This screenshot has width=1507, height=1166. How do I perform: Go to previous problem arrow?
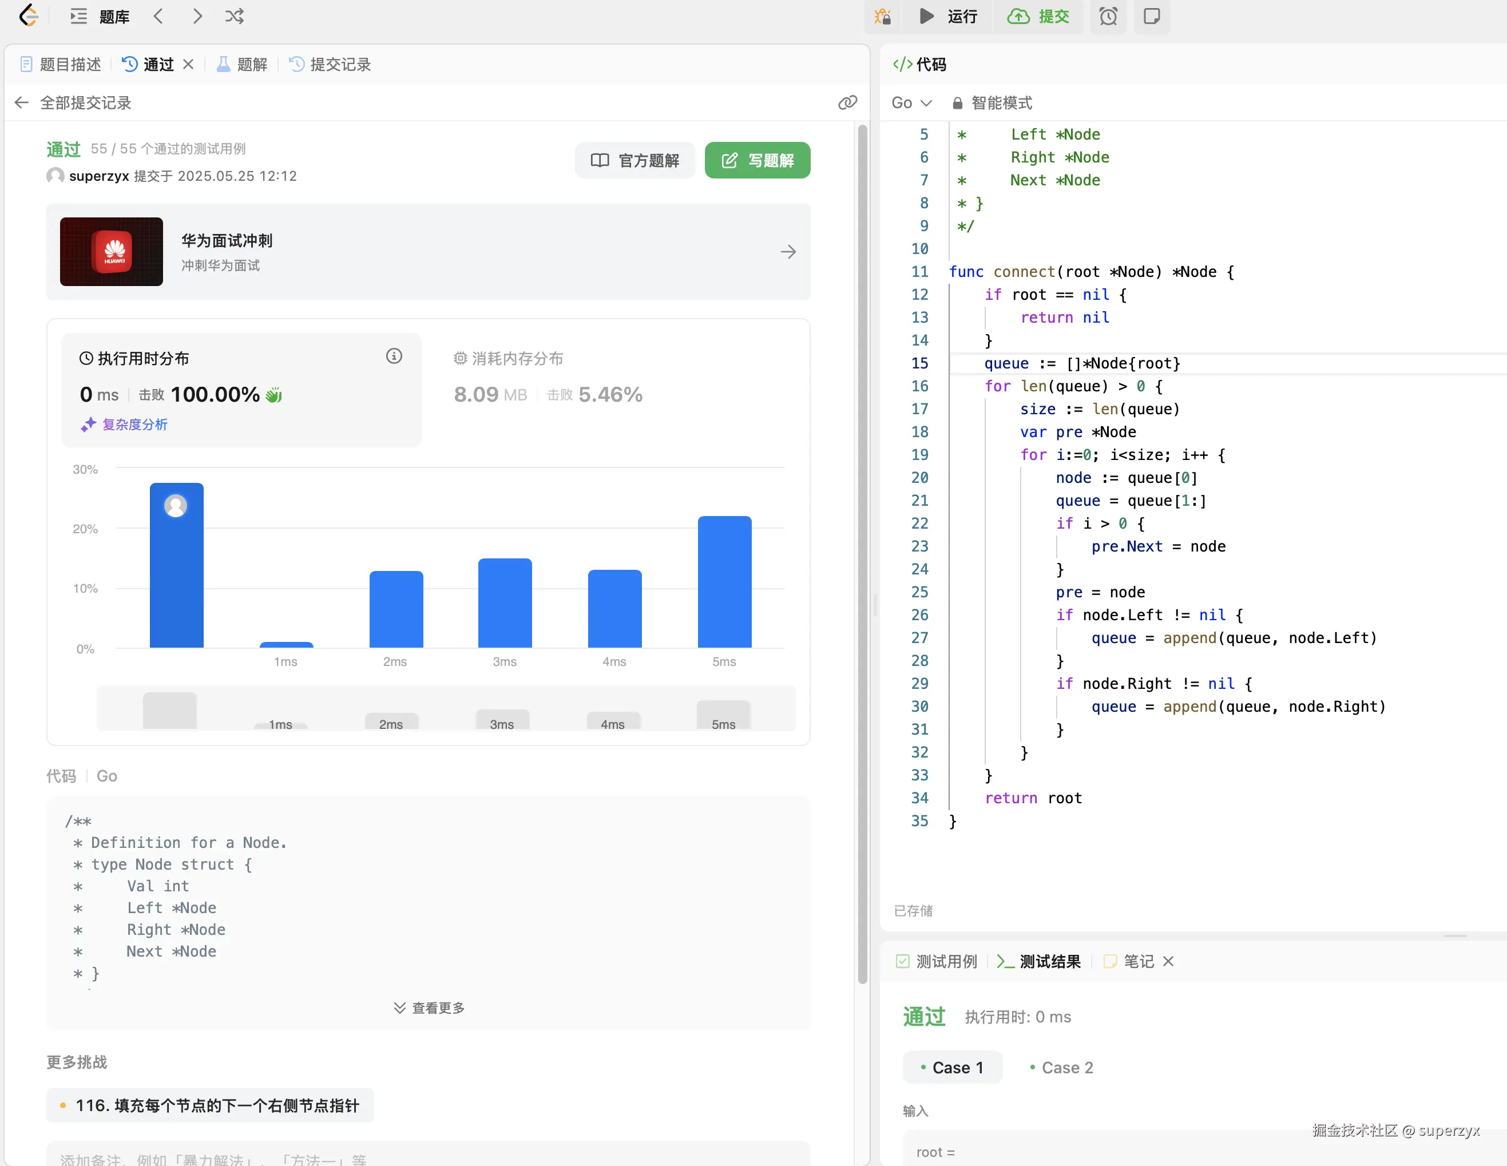coord(158,16)
